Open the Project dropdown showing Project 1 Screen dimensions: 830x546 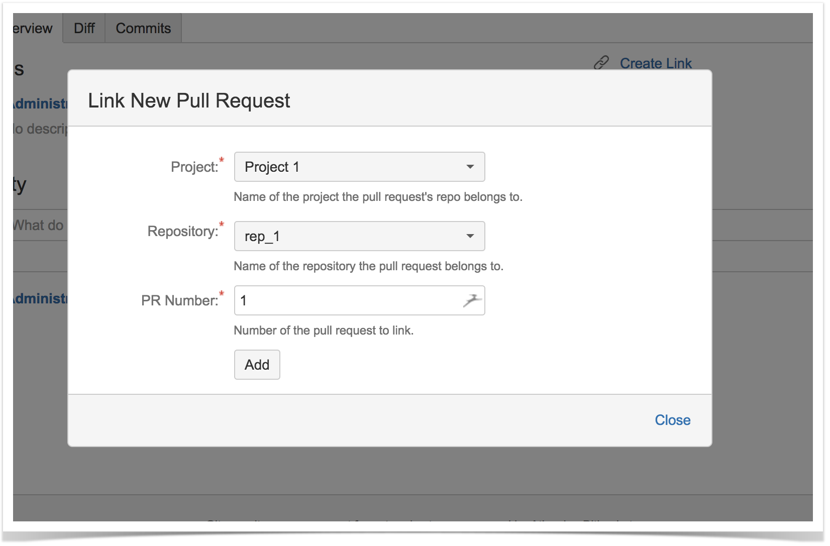pyautogui.click(x=359, y=167)
